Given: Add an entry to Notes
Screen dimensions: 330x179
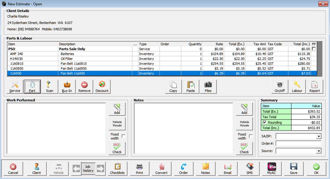Looking at the screenshot, I should tap(244, 109).
